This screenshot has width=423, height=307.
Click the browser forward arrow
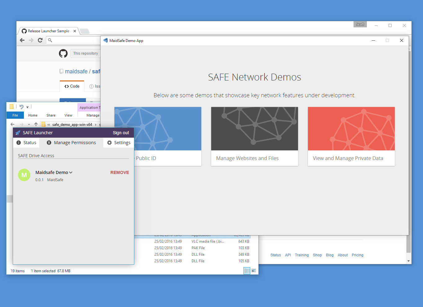click(x=31, y=40)
